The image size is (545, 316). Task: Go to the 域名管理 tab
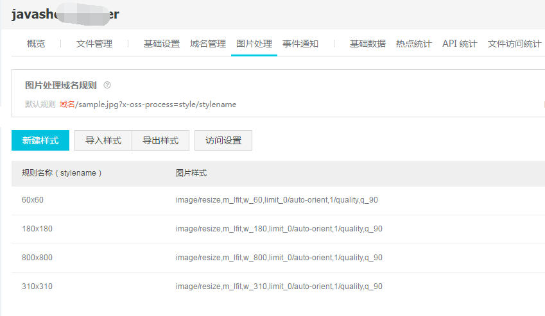tap(208, 44)
